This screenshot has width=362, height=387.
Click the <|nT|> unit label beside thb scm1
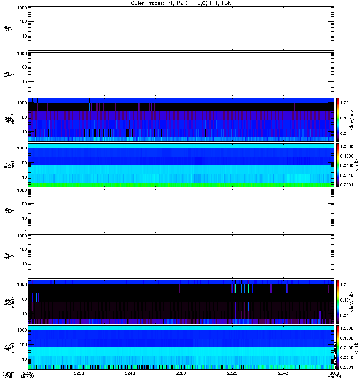[356, 165]
